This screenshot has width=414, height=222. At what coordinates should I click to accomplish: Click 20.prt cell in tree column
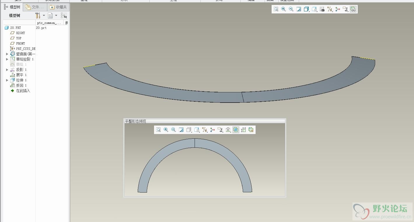point(41,28)
